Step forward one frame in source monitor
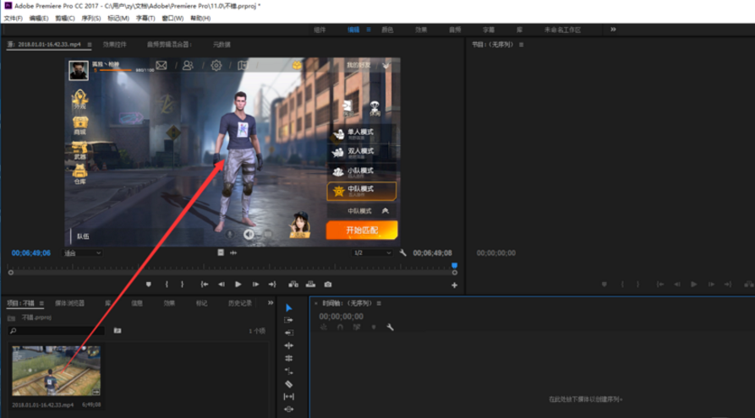This screenshot has height=418, width=755. [x=254, y=285]
